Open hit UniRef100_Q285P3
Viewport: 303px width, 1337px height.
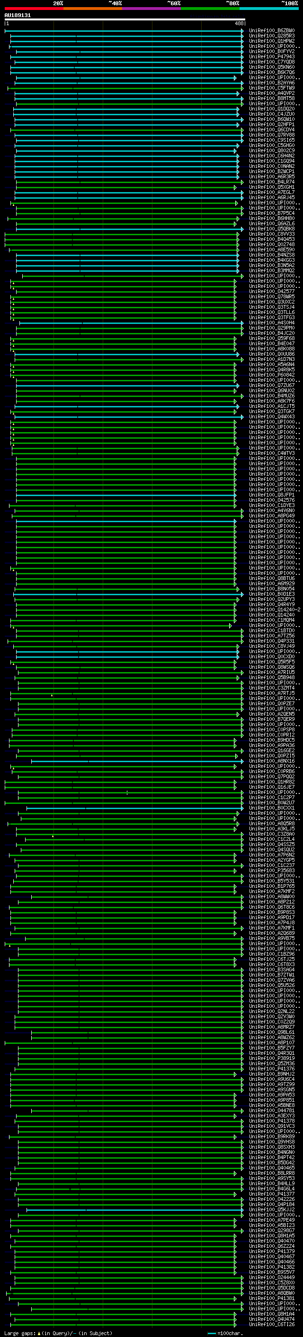[271, 36]
